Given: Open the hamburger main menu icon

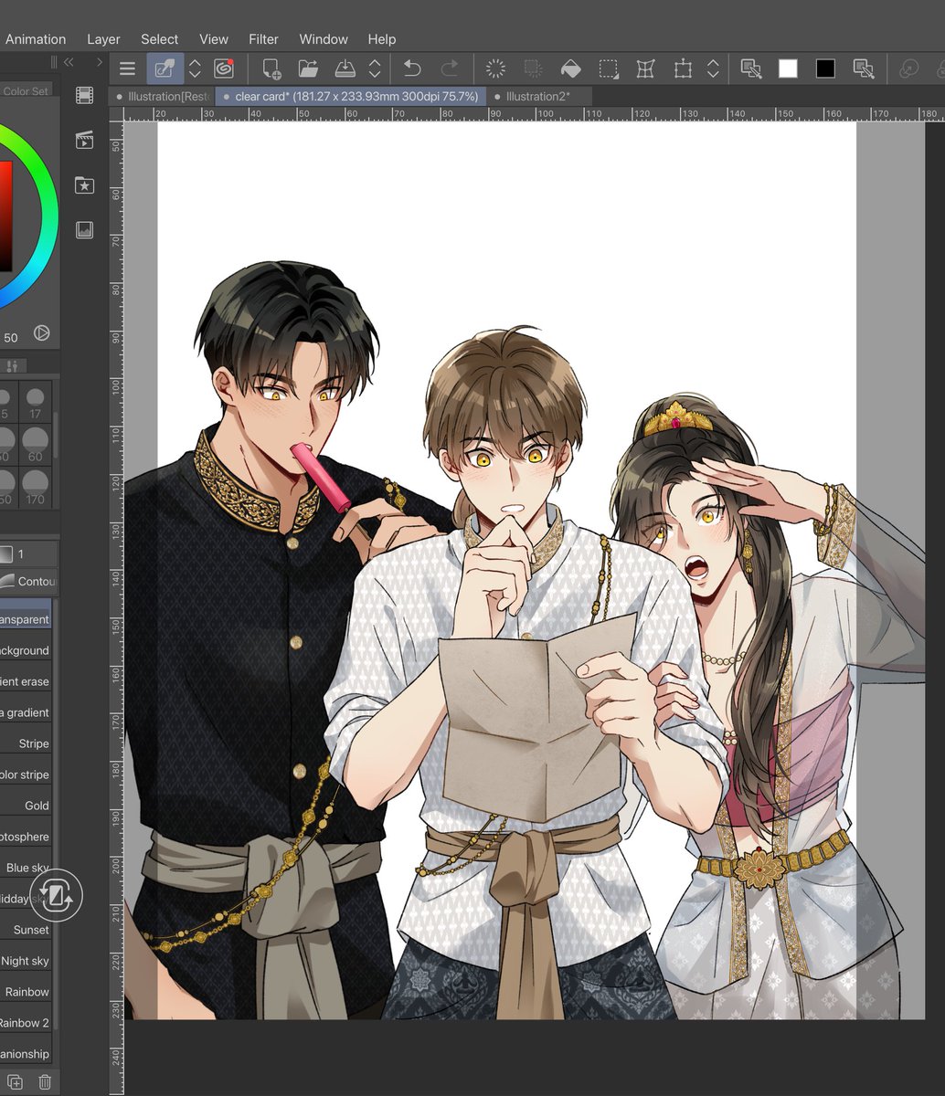Looking at the screenshot, I should coord(127,68).
